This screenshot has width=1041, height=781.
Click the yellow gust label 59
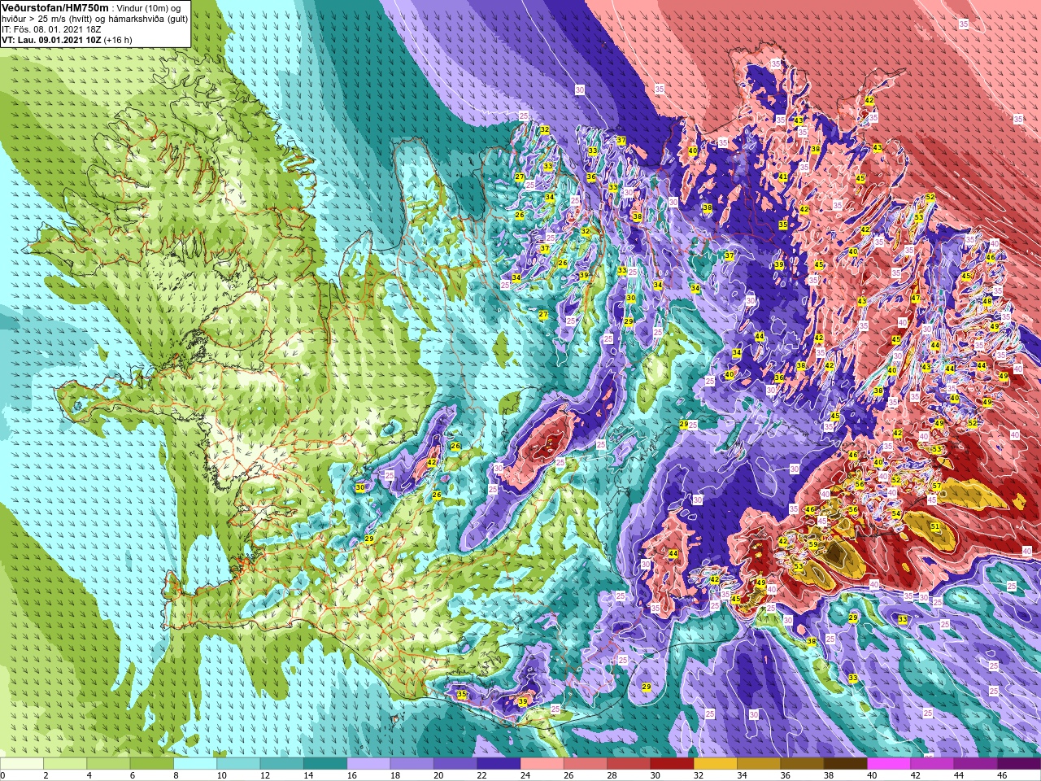click(x=812, y=544)
